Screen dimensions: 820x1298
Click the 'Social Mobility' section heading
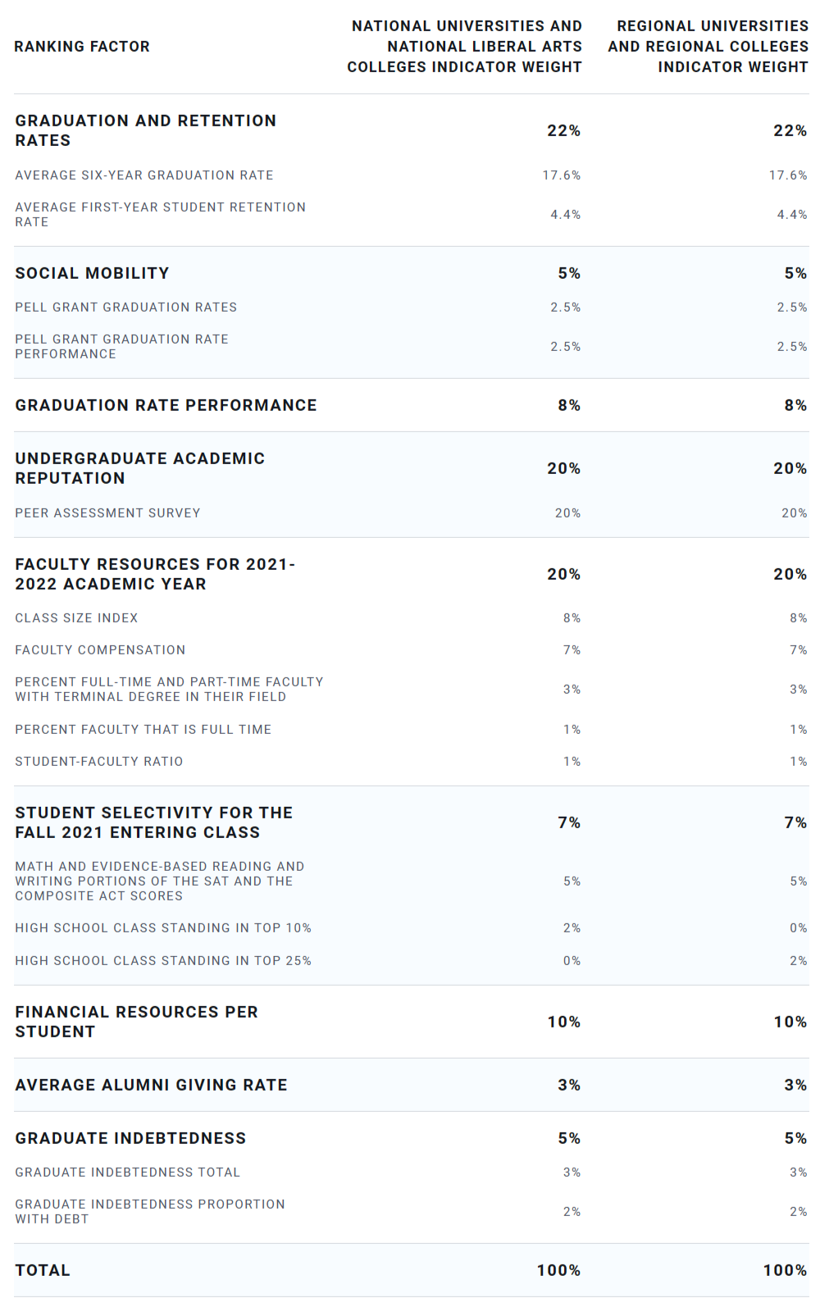(x=92, y=273)
